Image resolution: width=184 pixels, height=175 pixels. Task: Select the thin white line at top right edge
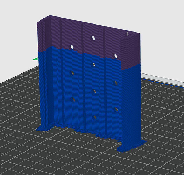(x=128, y=34)
